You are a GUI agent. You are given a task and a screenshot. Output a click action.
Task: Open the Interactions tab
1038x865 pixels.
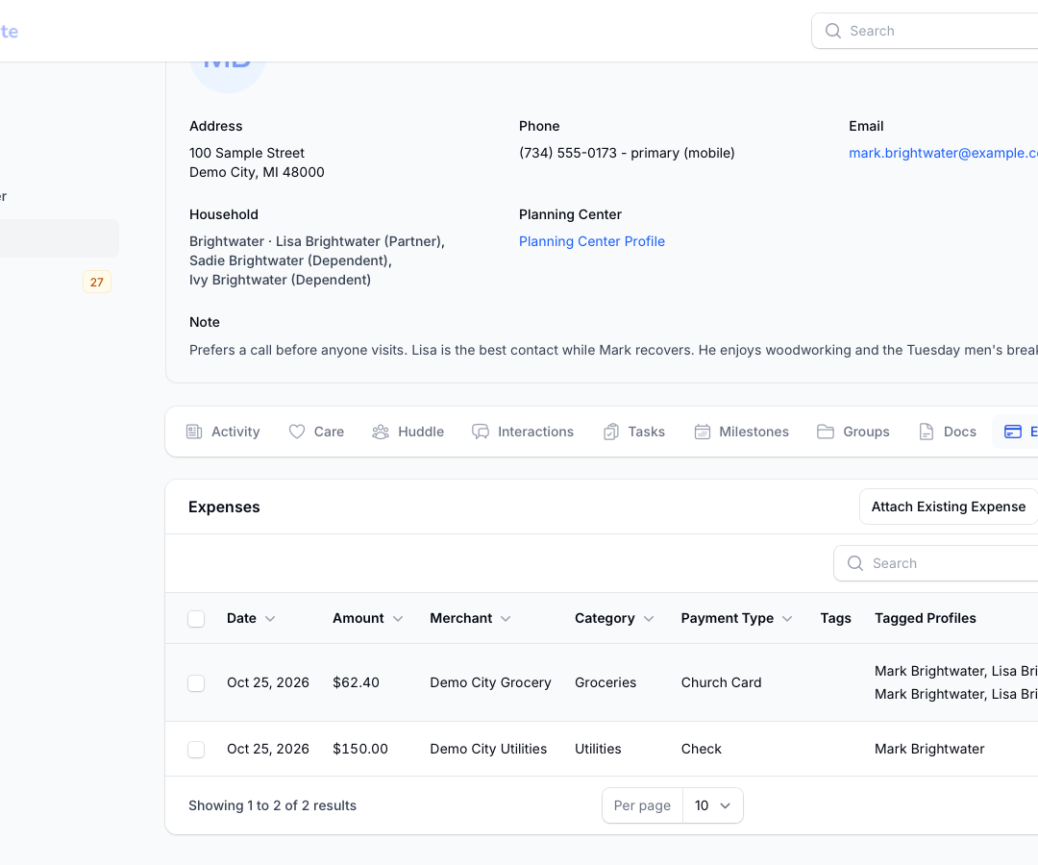pyautogui.click(x=523, y=432)
